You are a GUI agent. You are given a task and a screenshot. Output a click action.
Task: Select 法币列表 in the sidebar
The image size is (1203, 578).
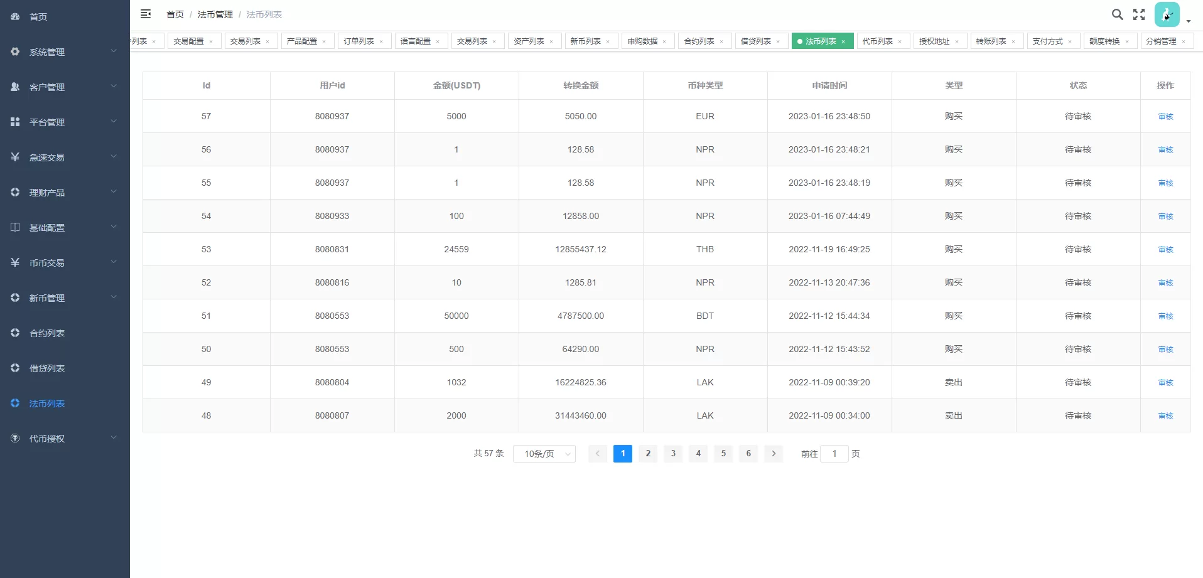(47, 404)
